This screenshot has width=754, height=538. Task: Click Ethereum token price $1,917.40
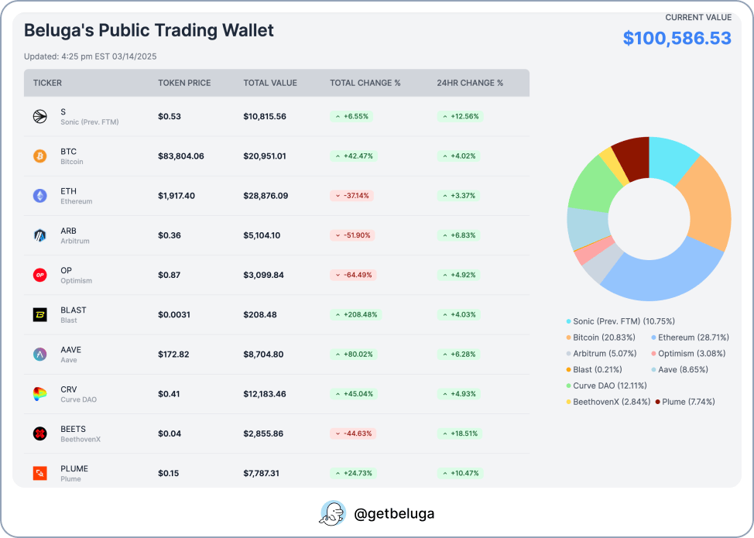(x=177, y=196)
